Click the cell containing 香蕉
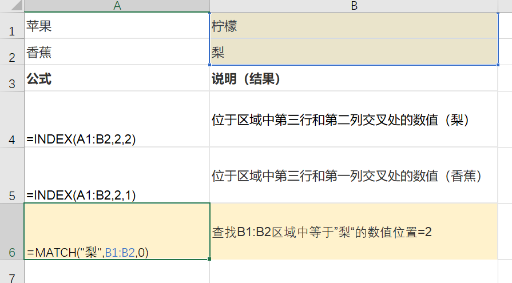Image resolution: width=512 pixels, height=283 pixels. 117,52
